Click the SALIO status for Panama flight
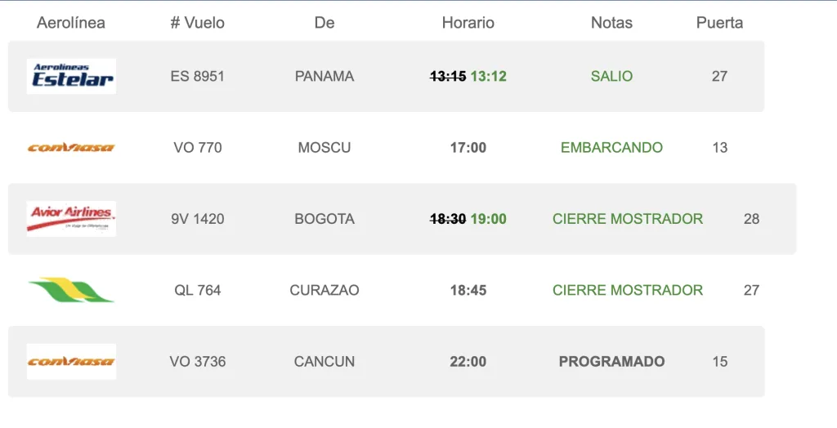The width and height of the screenshot is (837, 428). point(611,76)
